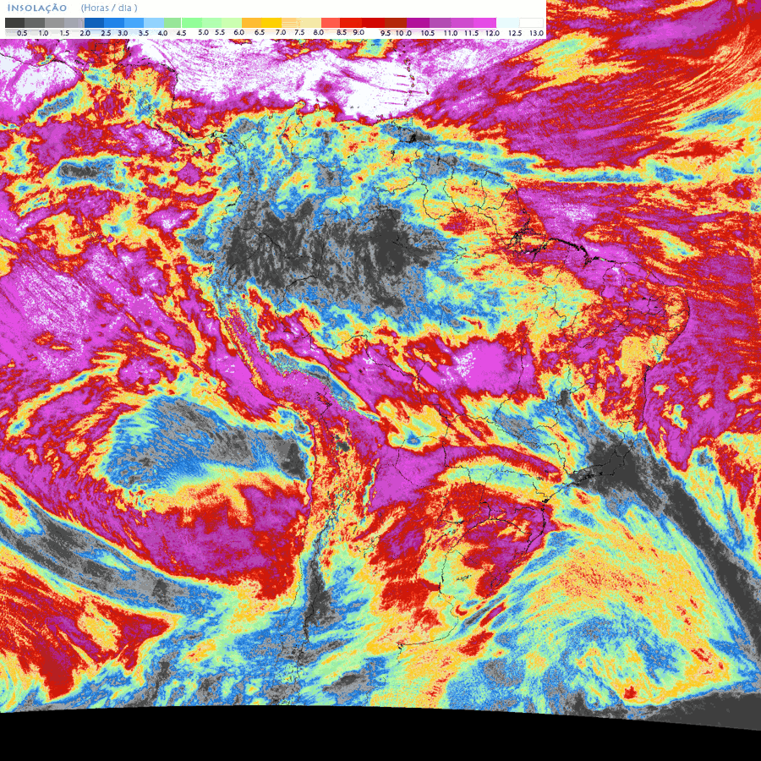Select the bright pink swatch above 12.0

click(485, 23)
